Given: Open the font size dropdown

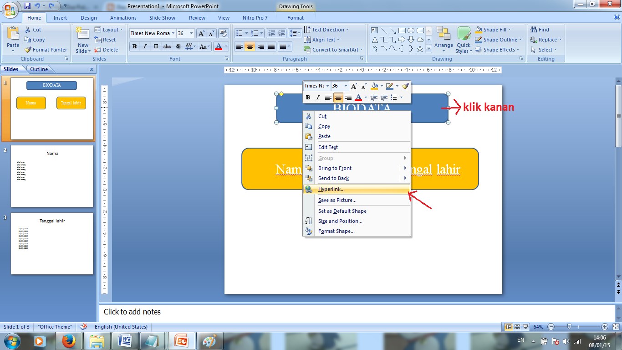Looking at the screenshot, I should click(x=192, y=33).
